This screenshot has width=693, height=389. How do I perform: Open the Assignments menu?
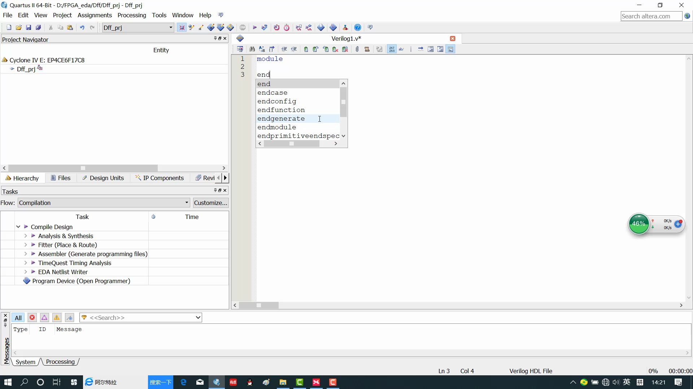tap(95, 15)
